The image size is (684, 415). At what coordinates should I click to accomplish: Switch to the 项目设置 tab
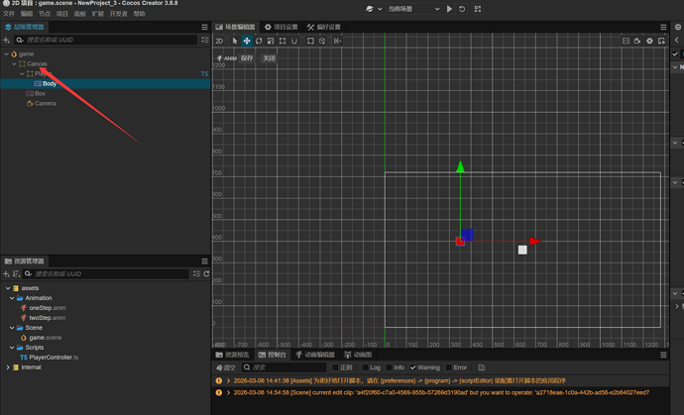tap(281, 28)
